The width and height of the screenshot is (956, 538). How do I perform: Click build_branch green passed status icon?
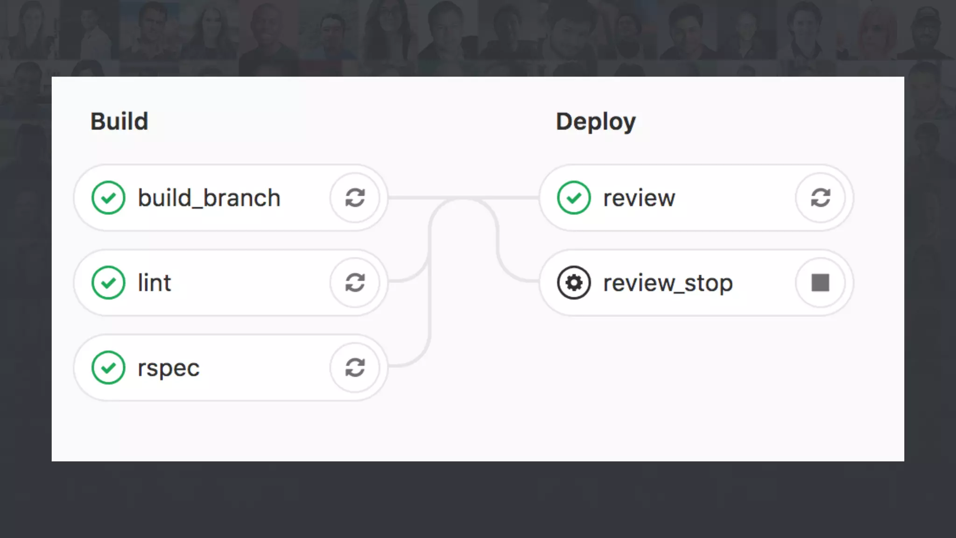(x=108, y=198)
